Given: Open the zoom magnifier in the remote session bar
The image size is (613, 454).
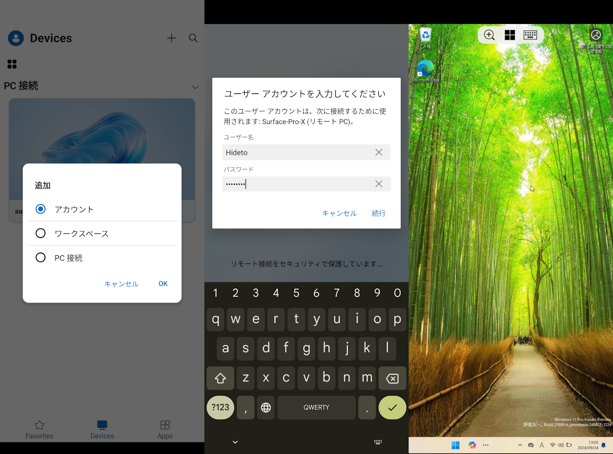Looking at the screenshot, I should (489, 34).
